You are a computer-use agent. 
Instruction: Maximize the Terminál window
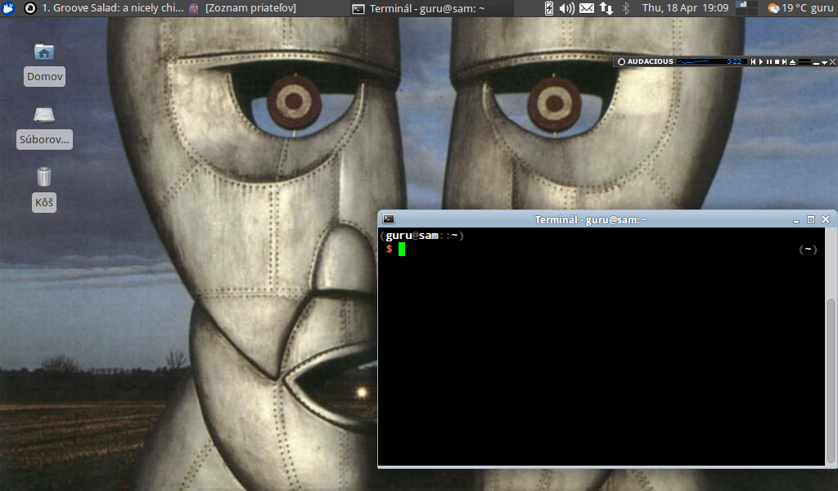[811, 219]
